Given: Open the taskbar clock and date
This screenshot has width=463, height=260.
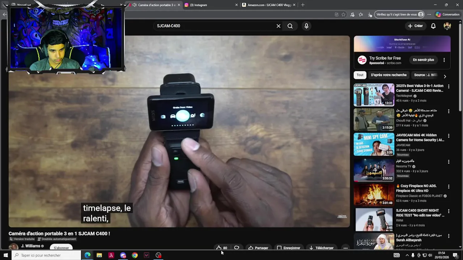Looking at the screenshot, I should click(x=442, y=255).
